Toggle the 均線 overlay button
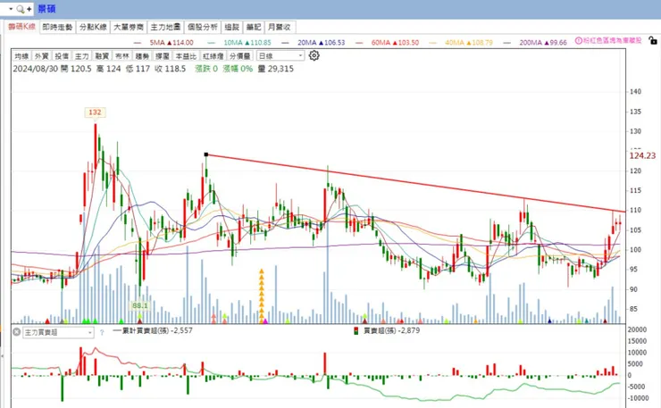661x408 pixels. pyautogui.click(x=21, y=55)
